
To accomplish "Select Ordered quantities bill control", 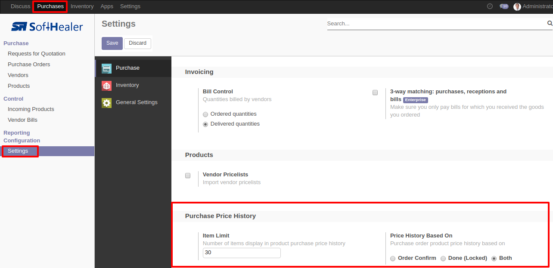I will [205, 114].
